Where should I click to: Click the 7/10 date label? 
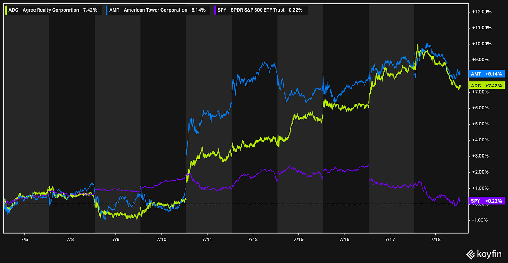(162, 239)
